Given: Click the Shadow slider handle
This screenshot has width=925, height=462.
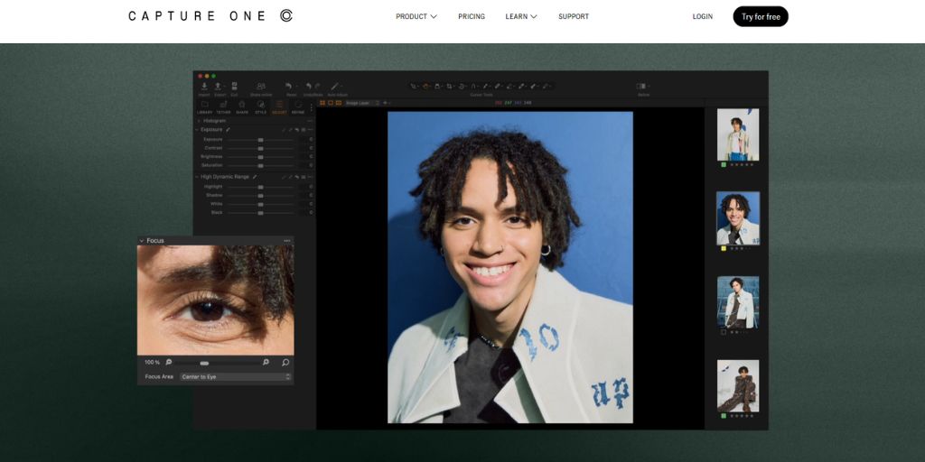Looking at the screenshot, I should 260,195.
